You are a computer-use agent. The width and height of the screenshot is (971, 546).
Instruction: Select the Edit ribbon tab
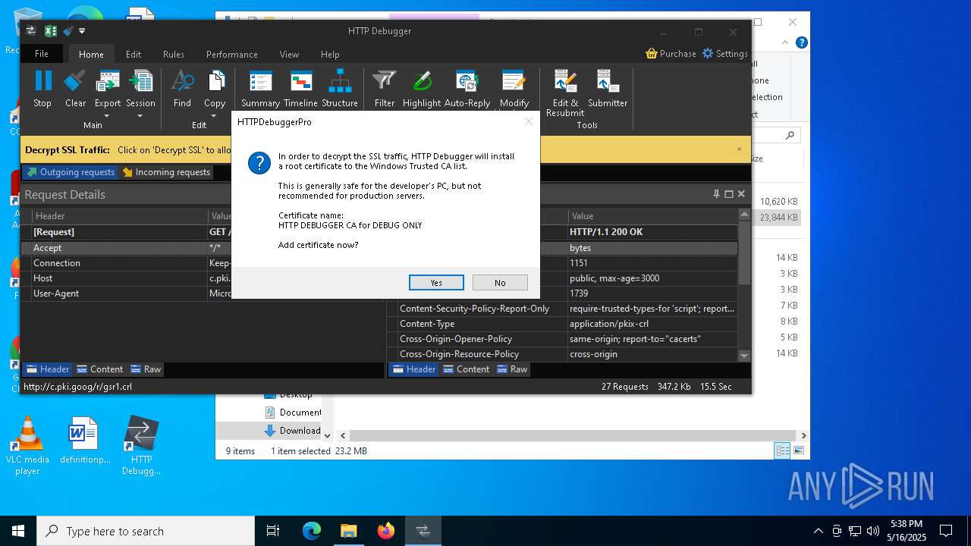point(134,55)
